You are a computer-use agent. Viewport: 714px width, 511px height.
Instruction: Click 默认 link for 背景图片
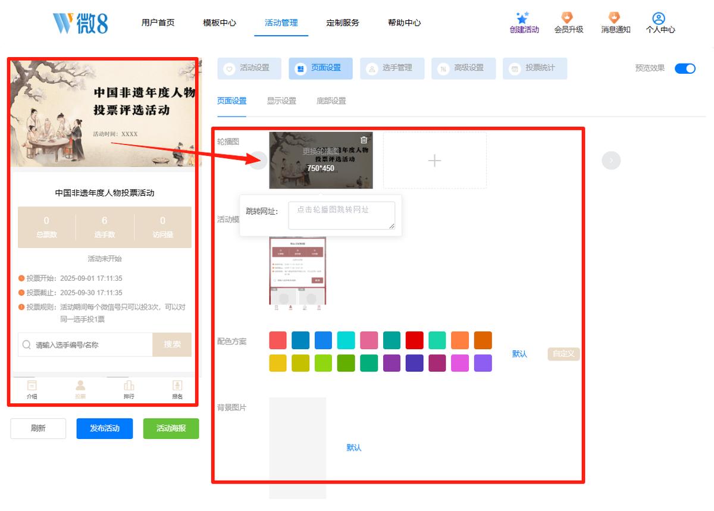(x=354, y=447)
